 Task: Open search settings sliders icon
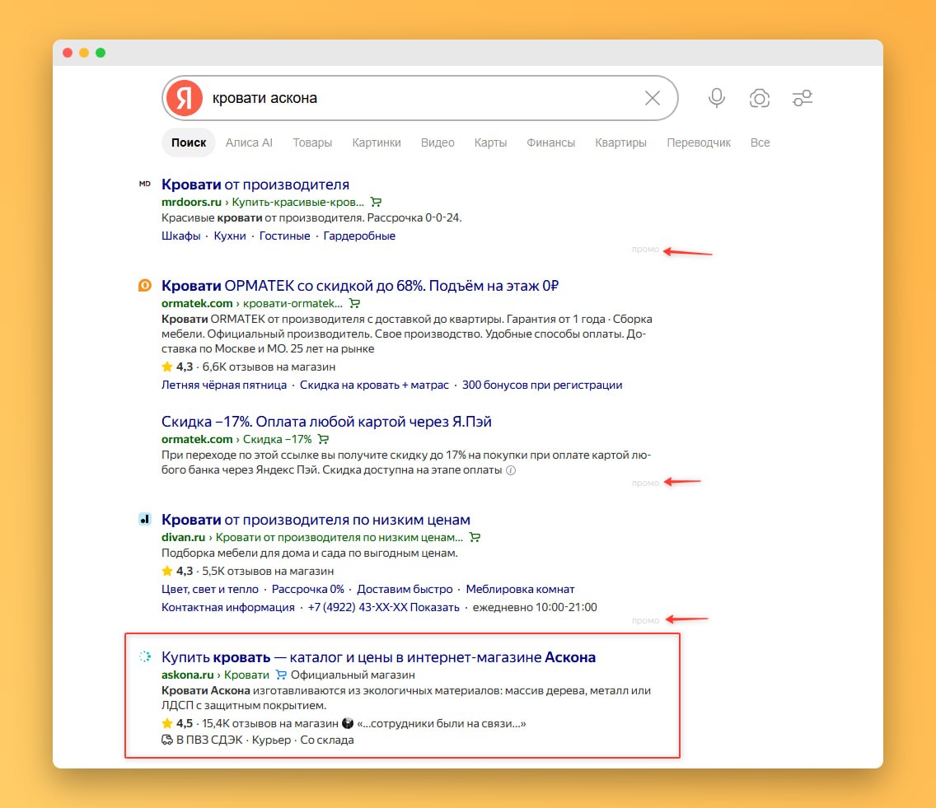coord(803,98)
